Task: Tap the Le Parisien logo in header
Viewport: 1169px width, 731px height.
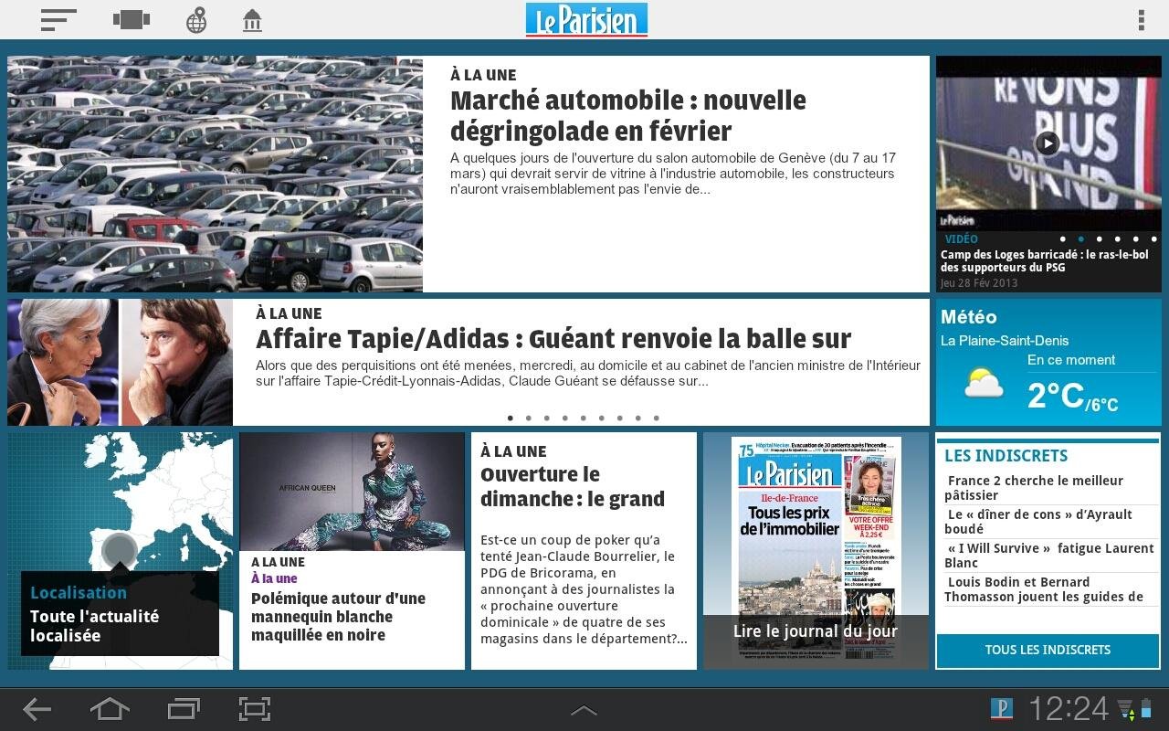Action: [x=586, y=19]
